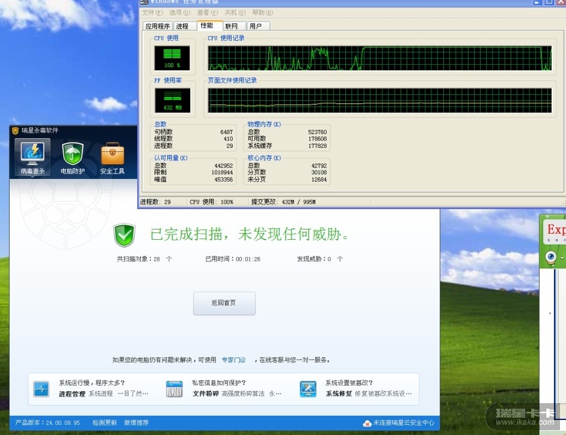
Task: Click 产品版本: 24.00.09.95 text
Action: pyautogui.click(x=48, y=423)
